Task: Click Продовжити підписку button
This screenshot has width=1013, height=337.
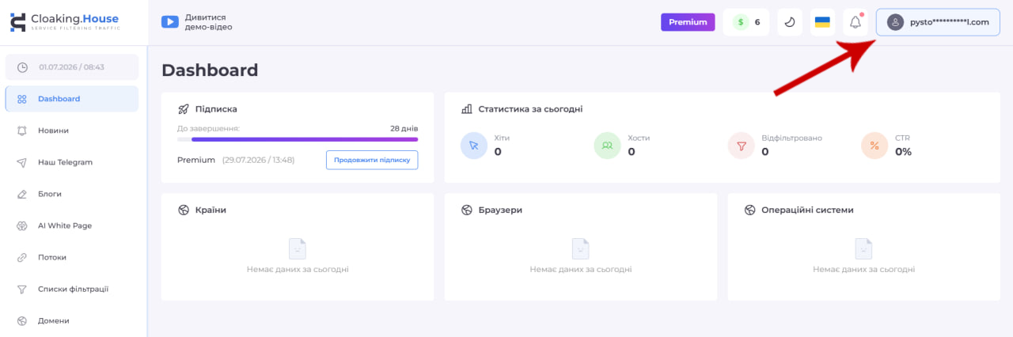Action: click(372, 160)
